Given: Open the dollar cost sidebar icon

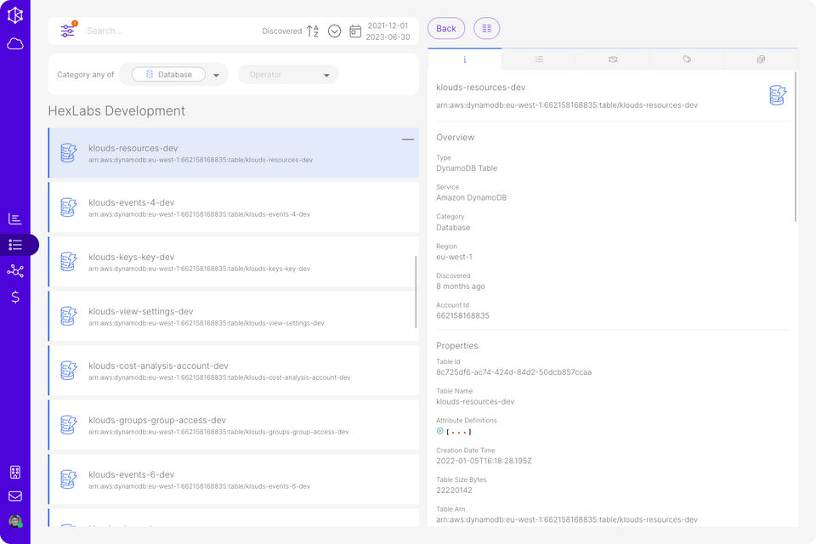Looking at the screenshot, I should pos(15,297).
